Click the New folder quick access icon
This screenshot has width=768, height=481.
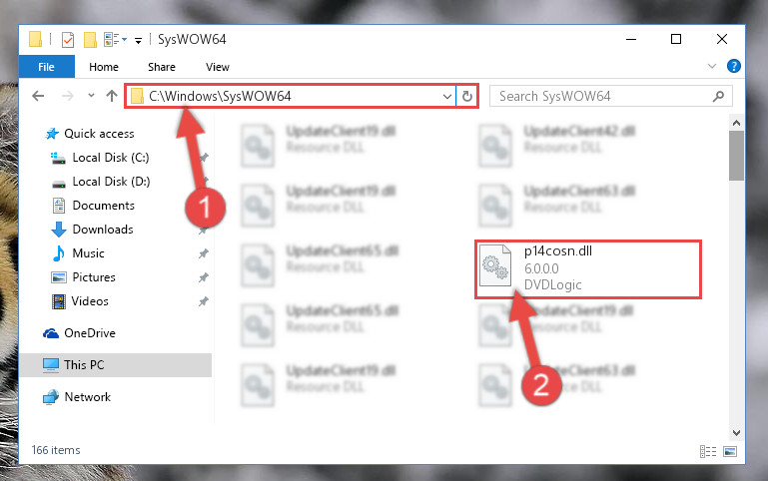pos(90,39)
